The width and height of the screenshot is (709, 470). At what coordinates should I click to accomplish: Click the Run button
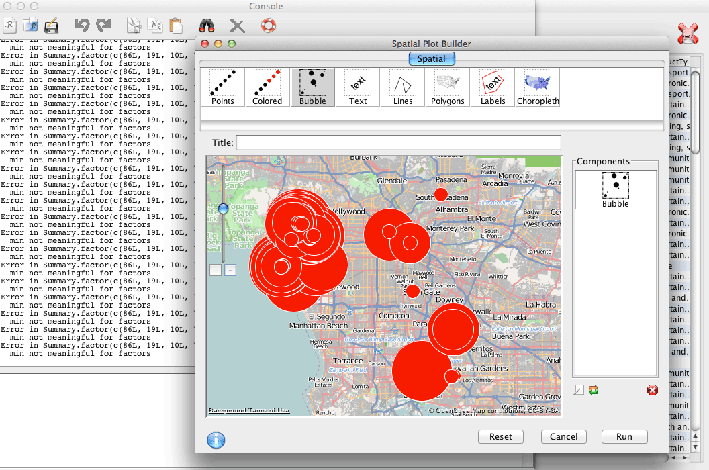[x=624, y=436]
